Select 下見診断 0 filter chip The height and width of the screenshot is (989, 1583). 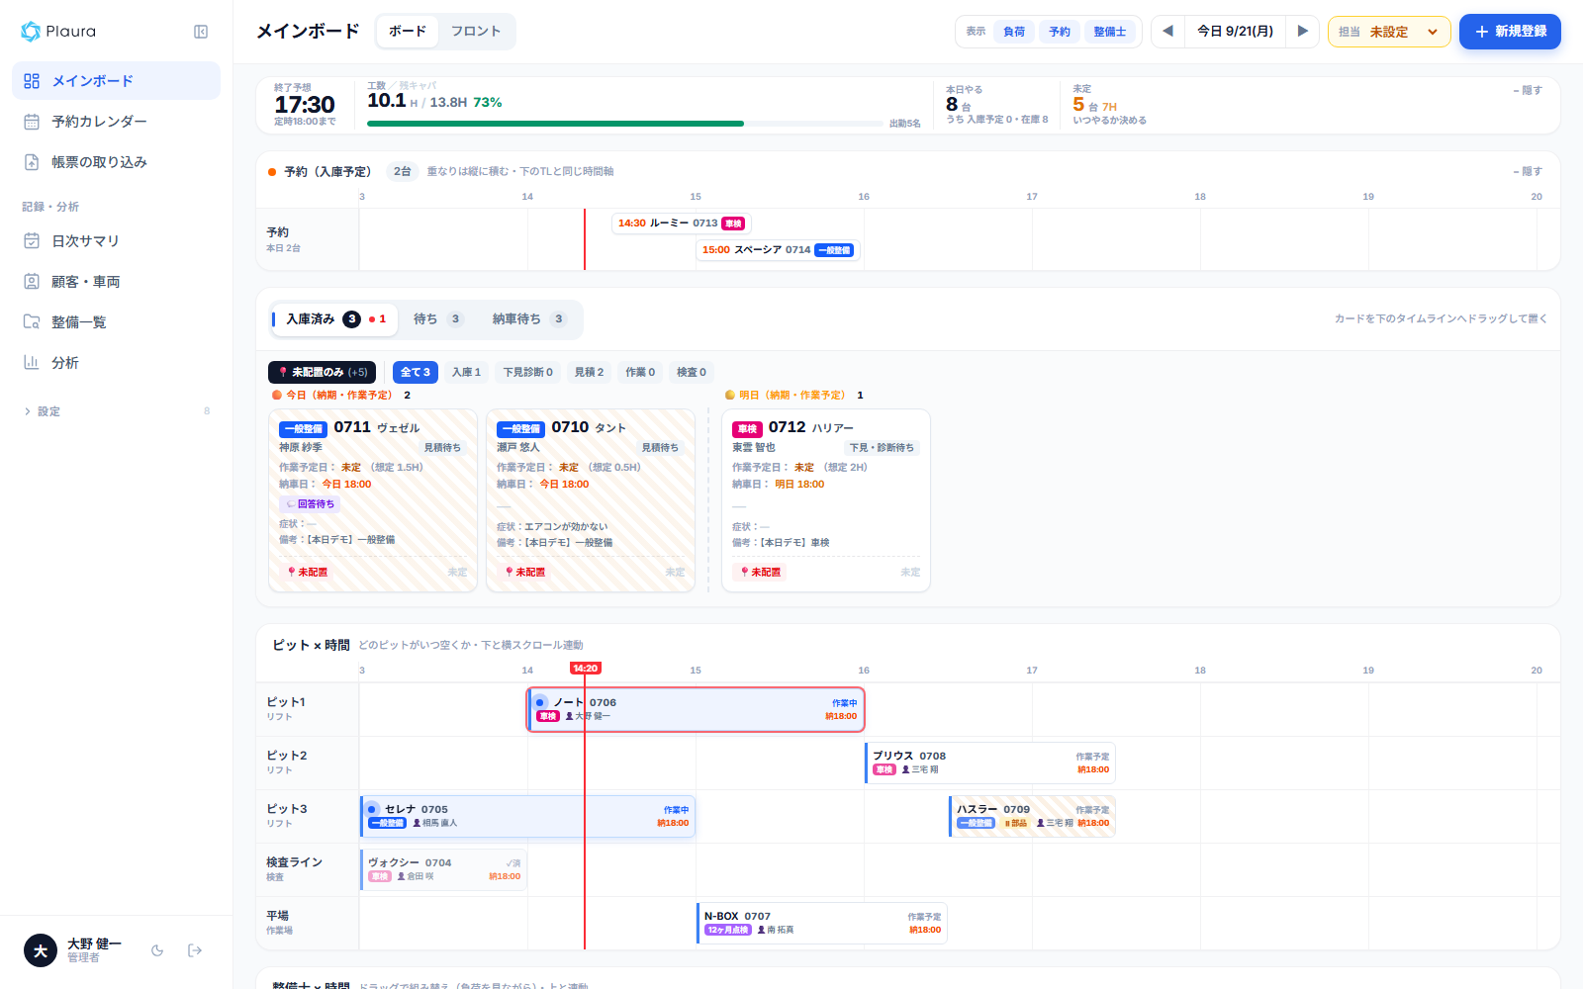click(x=527, y=373)
